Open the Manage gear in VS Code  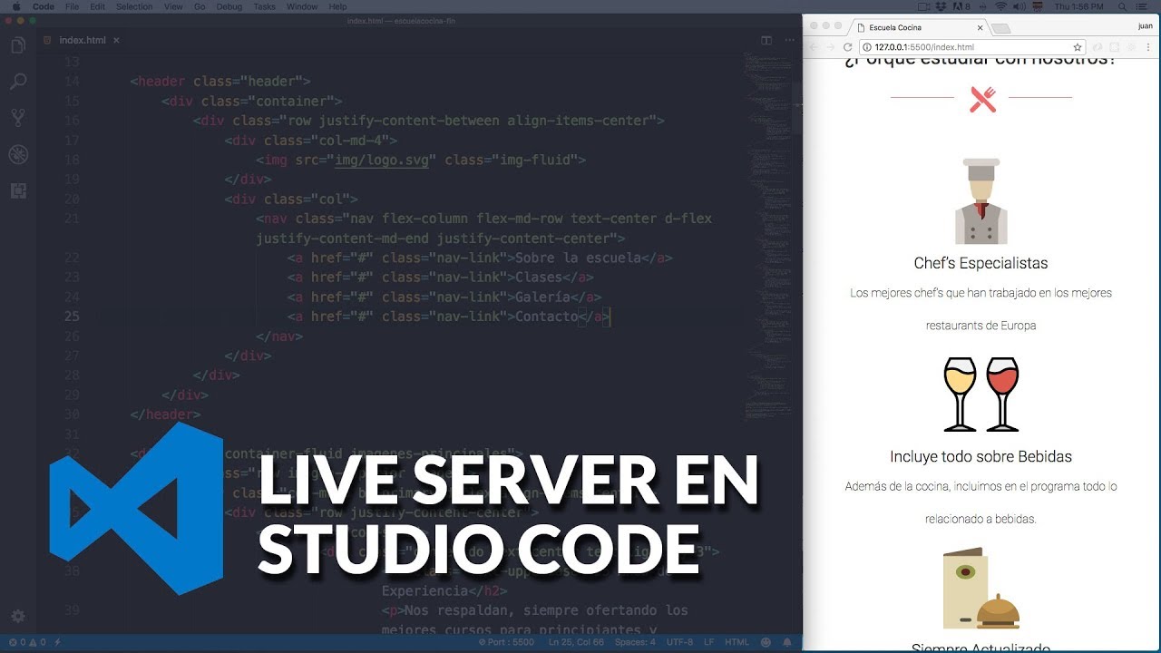click(x=17, y=616)
